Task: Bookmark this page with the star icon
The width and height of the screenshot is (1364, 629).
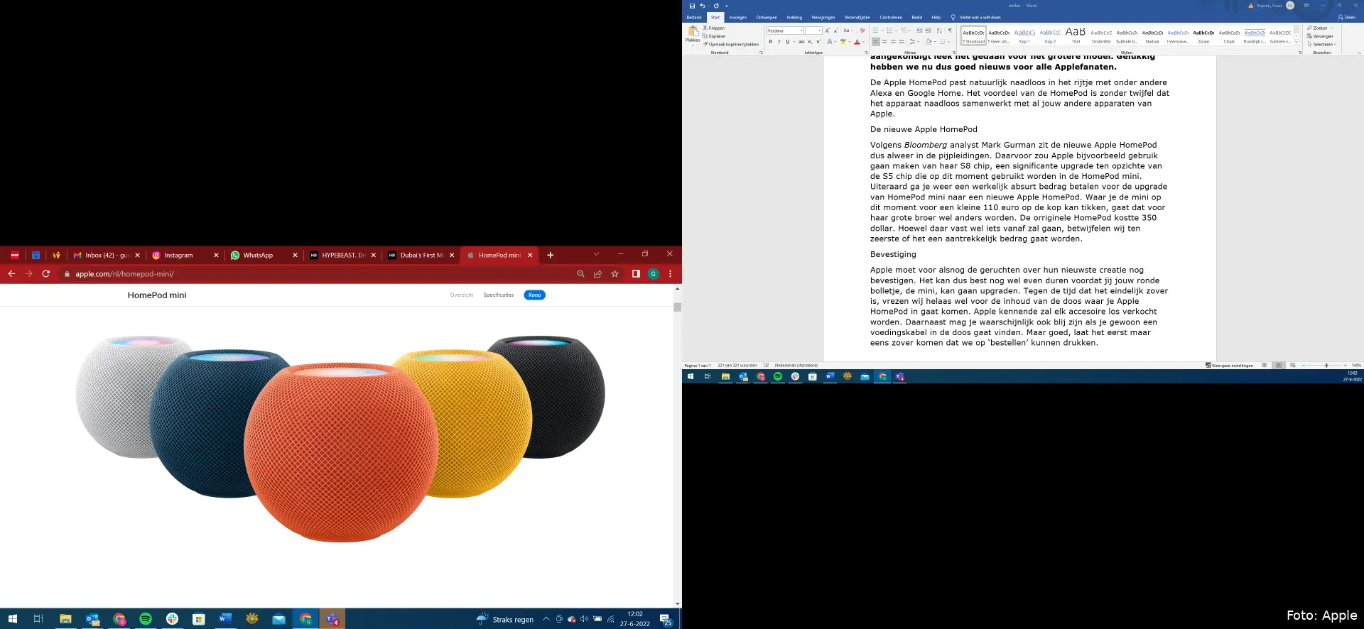Action: point(615,274)
